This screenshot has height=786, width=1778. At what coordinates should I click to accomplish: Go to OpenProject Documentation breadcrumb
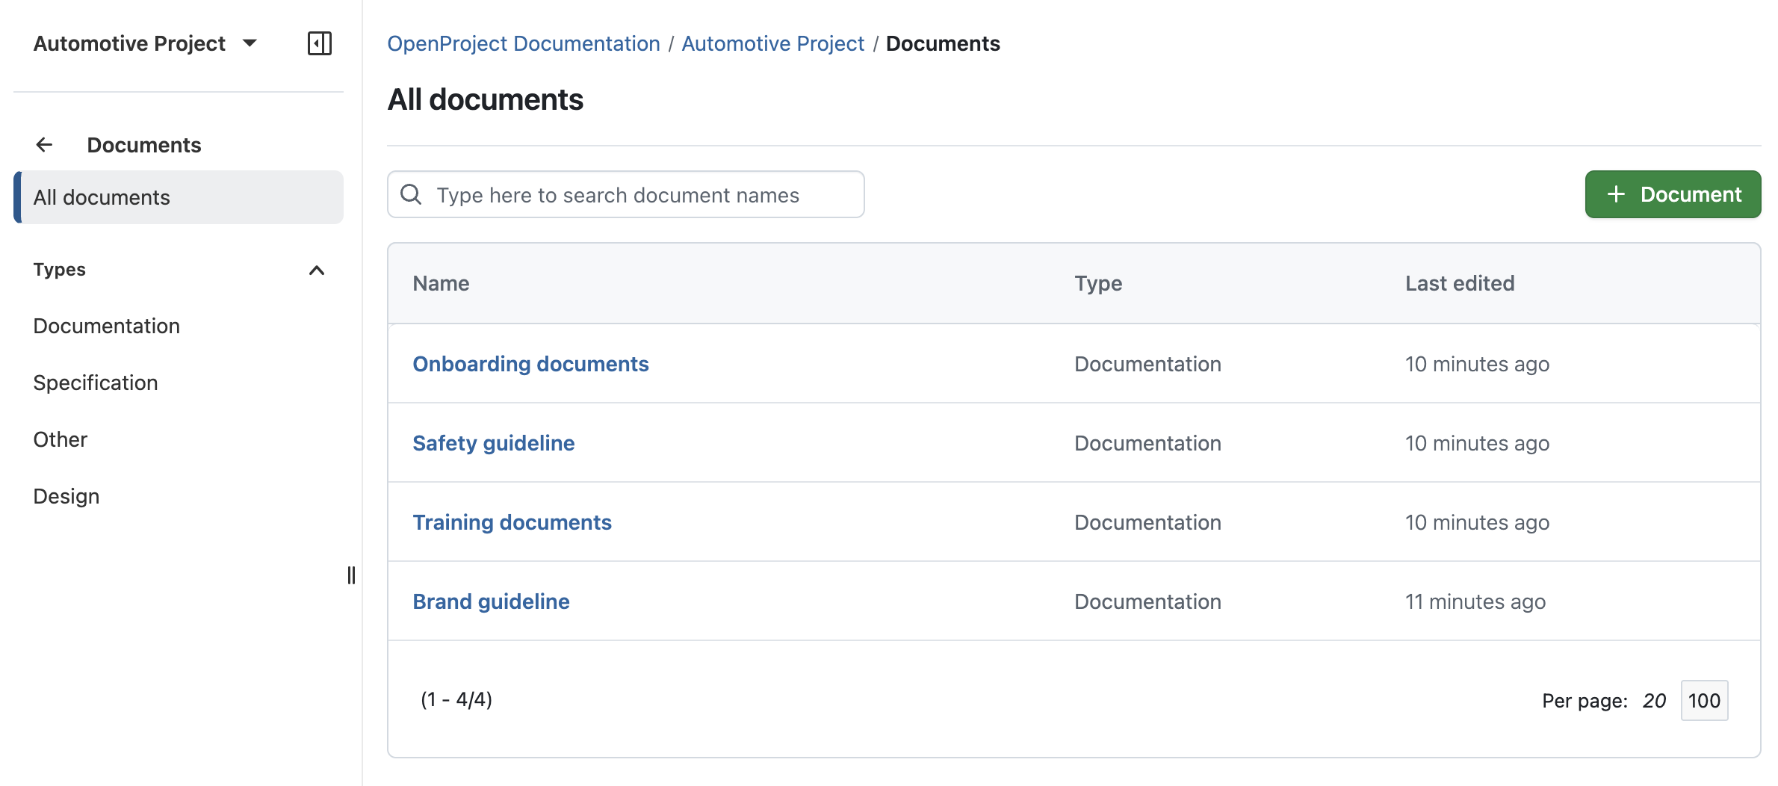522,43
